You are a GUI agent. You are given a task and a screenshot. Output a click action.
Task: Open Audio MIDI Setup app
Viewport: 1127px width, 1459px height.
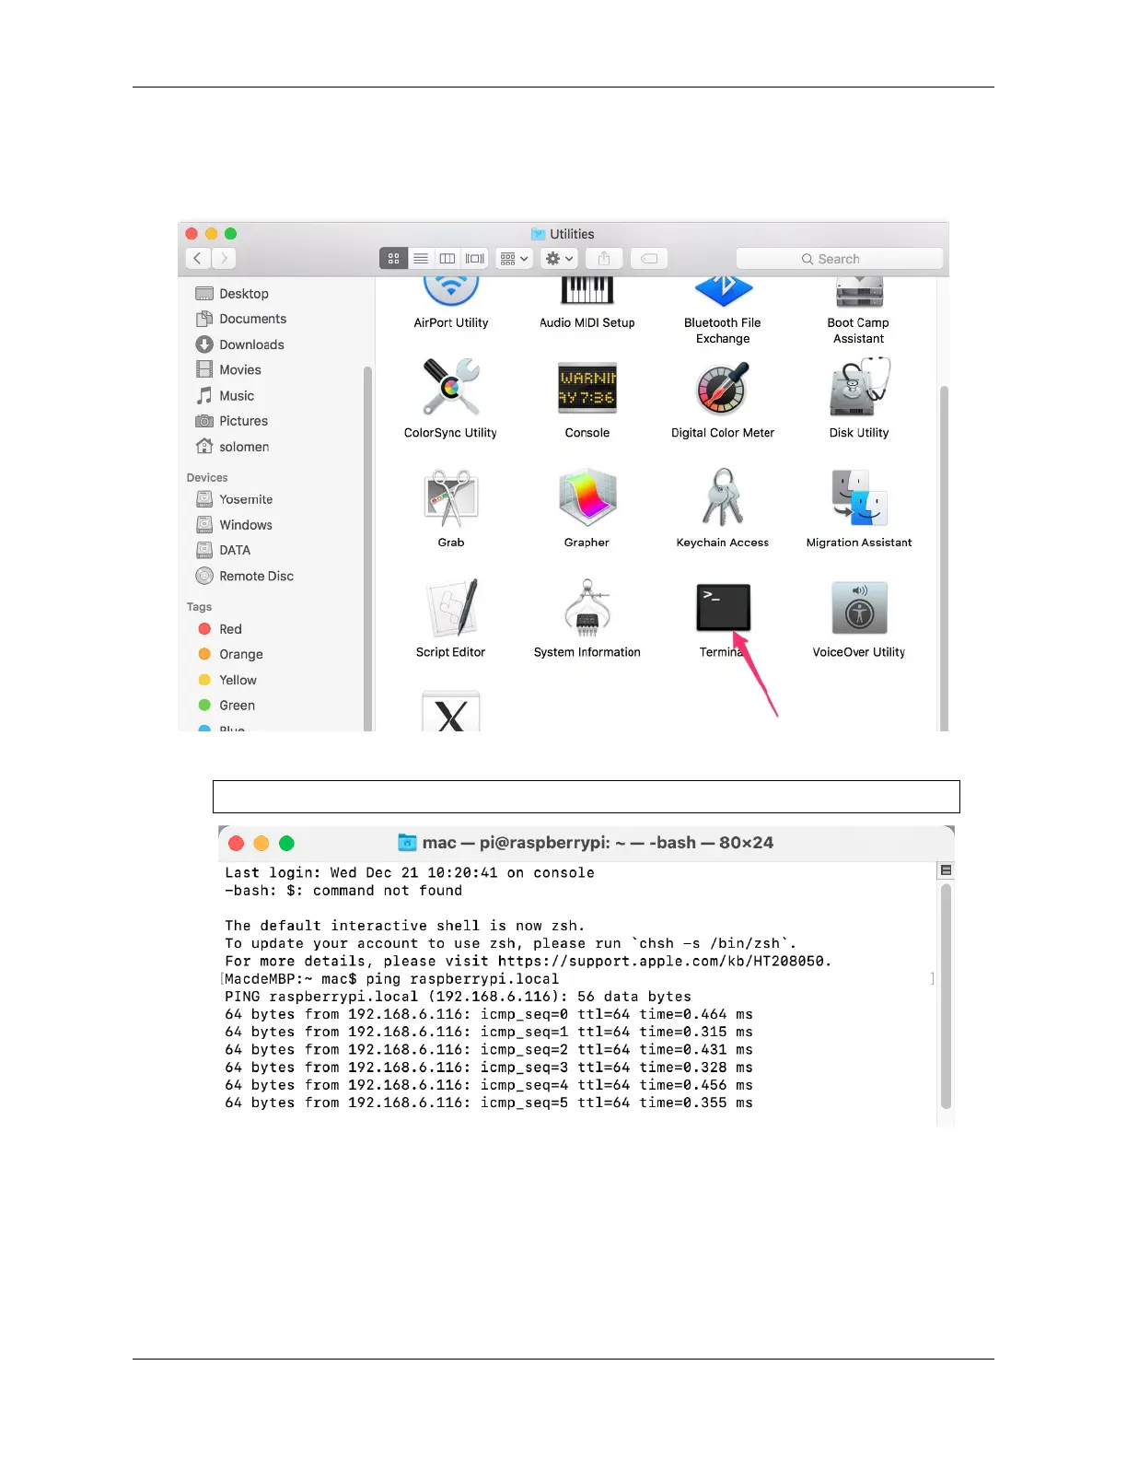[x=587, y=291]
